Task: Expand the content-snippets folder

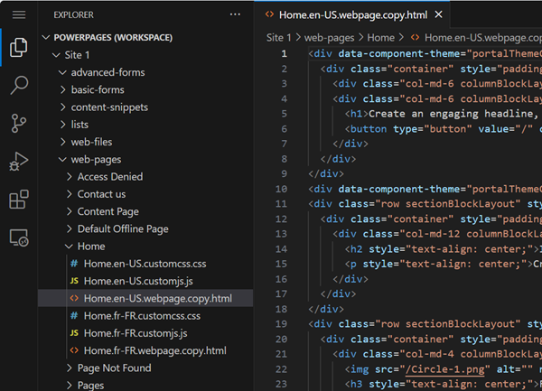Action: coord(109,107)
